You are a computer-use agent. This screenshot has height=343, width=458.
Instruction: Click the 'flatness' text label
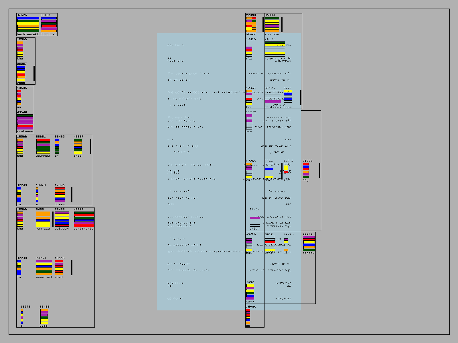[x=25, y=131]
